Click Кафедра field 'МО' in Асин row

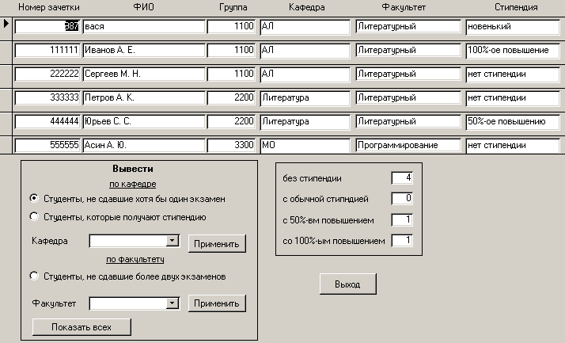click(305, 145)
